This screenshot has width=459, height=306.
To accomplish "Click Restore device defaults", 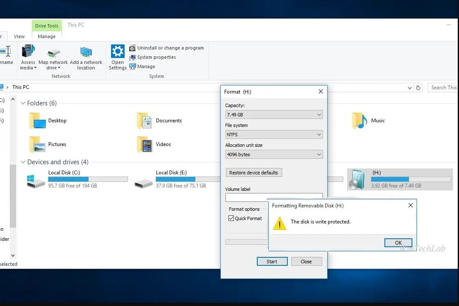I will click(253, 172).
